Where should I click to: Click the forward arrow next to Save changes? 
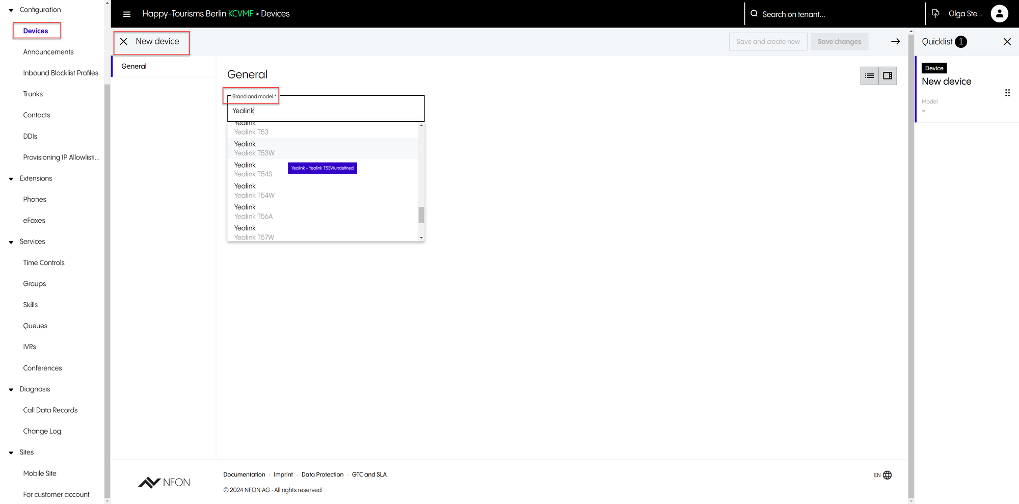coord(895,42)
